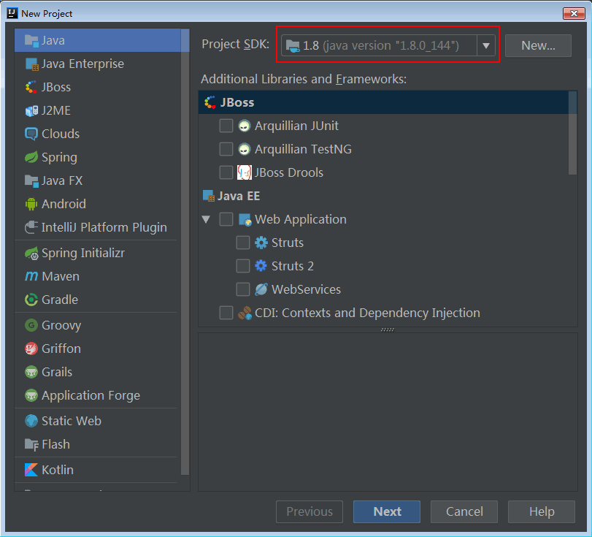The width and height of the screenshot is (592, 537).
Task: Select the Maven project type
Action: click(98, 277)
